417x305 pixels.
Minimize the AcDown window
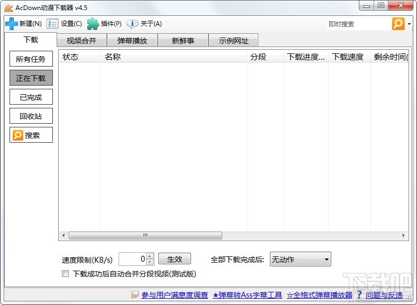(367, 6)
